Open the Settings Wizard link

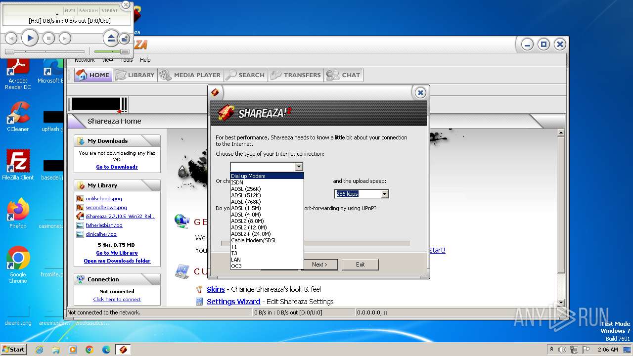click(x=233, y=302)
